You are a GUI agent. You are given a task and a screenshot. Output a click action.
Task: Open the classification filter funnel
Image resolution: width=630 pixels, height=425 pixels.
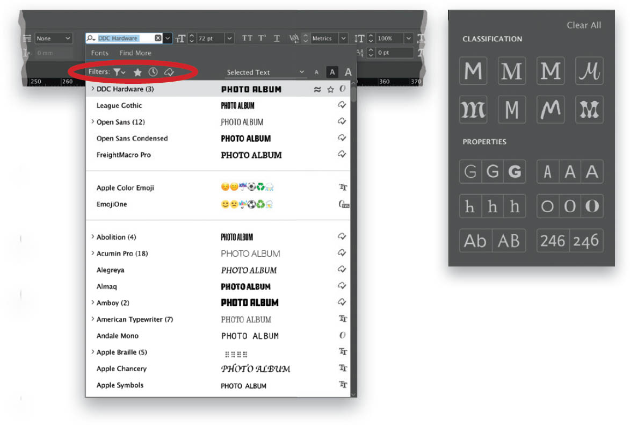[119, 72]
